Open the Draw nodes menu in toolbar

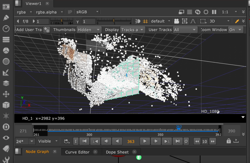point(6,18)
